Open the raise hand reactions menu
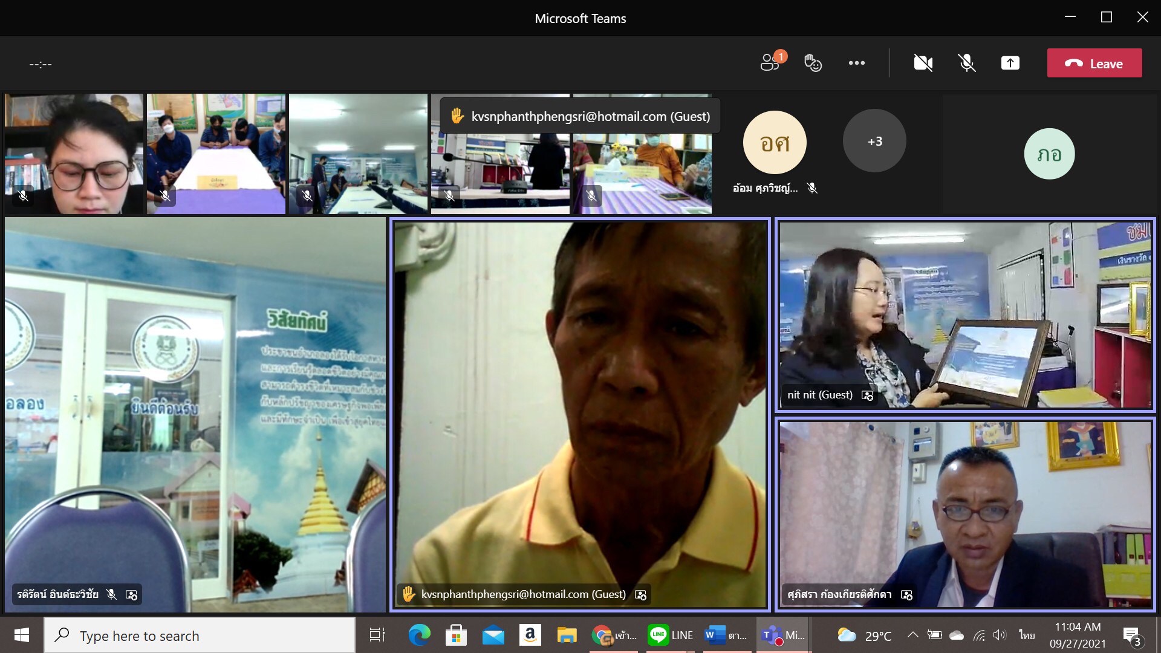Viewport: 1161px width, 653px height. [x=813, y=63]
